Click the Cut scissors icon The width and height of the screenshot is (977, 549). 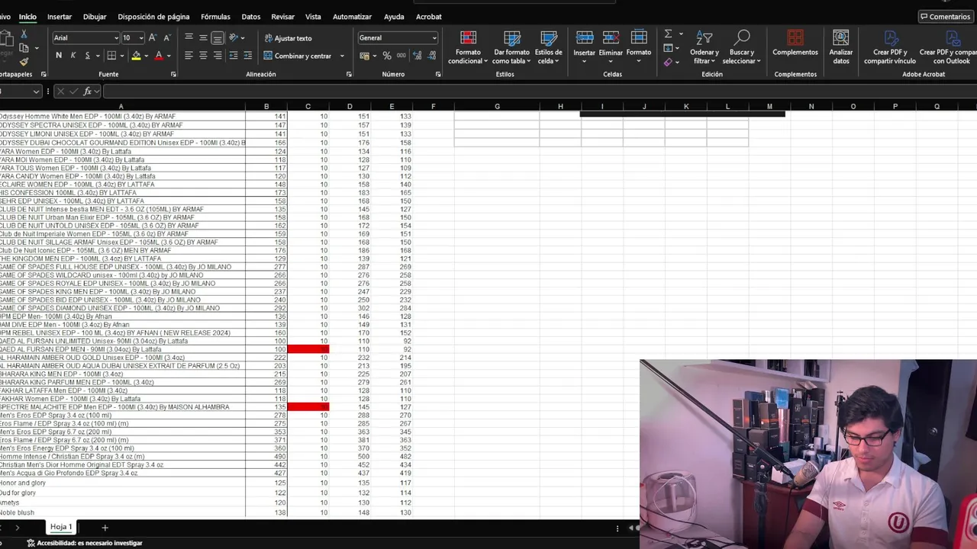point(24,34)
